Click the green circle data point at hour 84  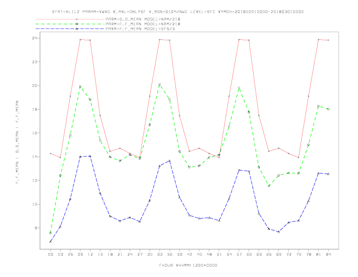tap(328, 109)
